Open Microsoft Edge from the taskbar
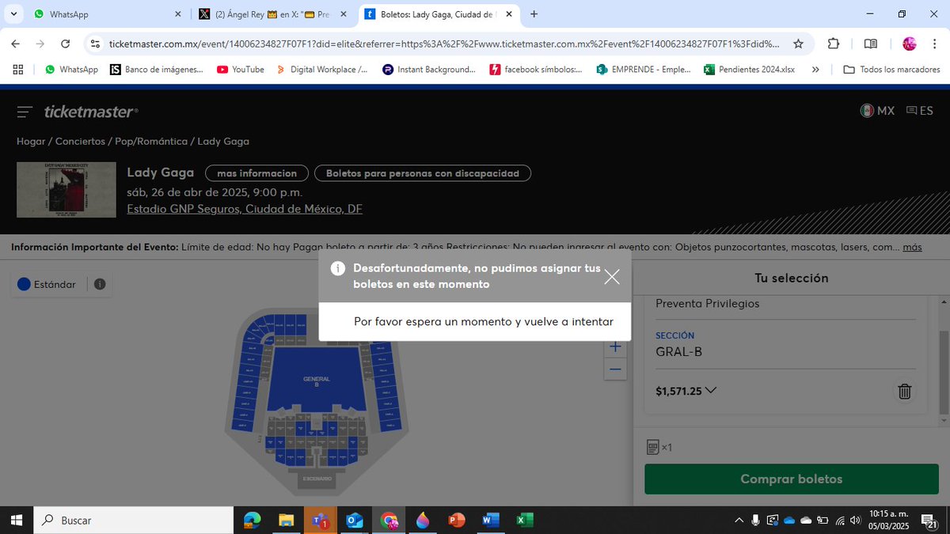 click(x=253, y=520)
